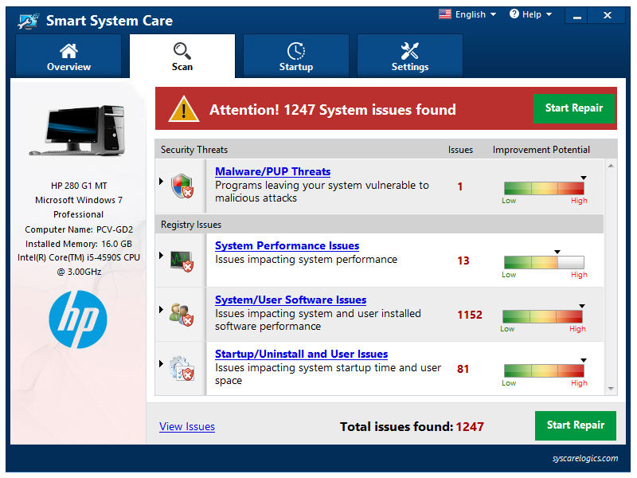The width and height of the screenshot is (637, 478).
Task: Click the Overview tab home icon
Action: pos(68,51)
